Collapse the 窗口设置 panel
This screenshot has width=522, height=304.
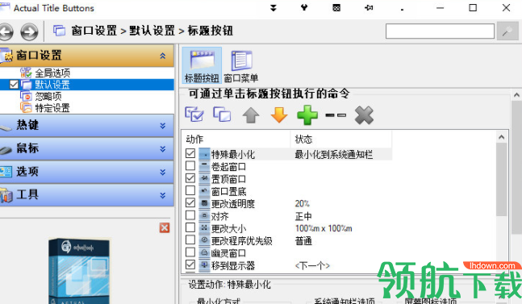pyautogui.click(x=162, y=56)
